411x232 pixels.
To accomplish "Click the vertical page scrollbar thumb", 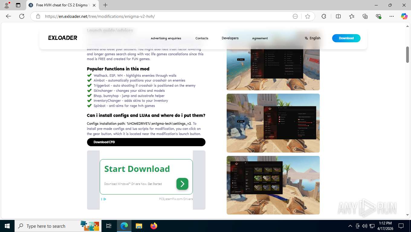I will coord(407,54).
